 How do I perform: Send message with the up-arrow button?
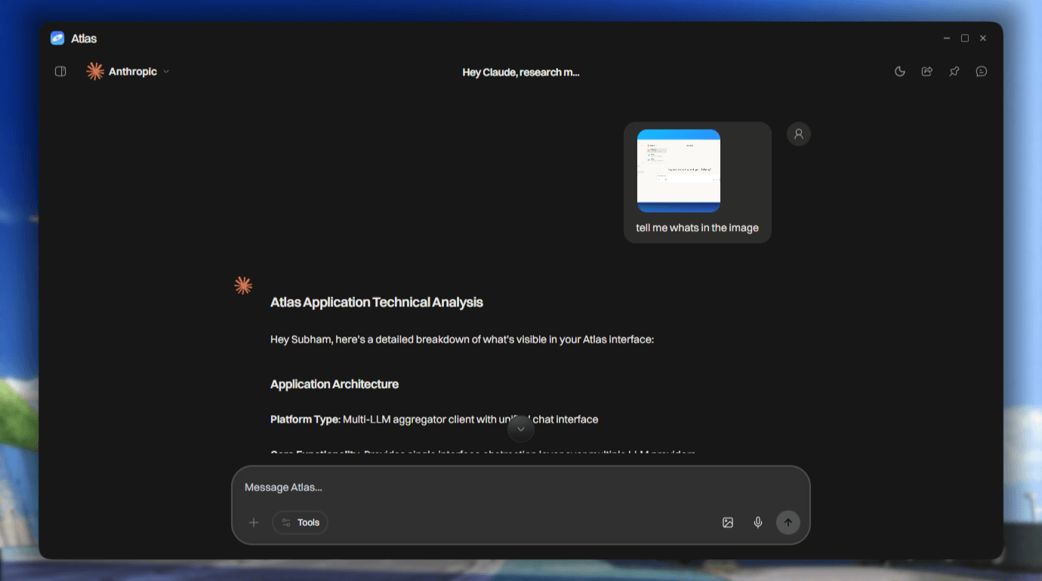pos(788,522)
